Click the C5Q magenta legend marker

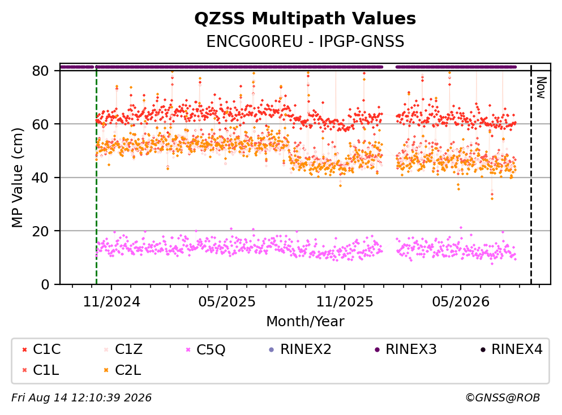point(188,349)
